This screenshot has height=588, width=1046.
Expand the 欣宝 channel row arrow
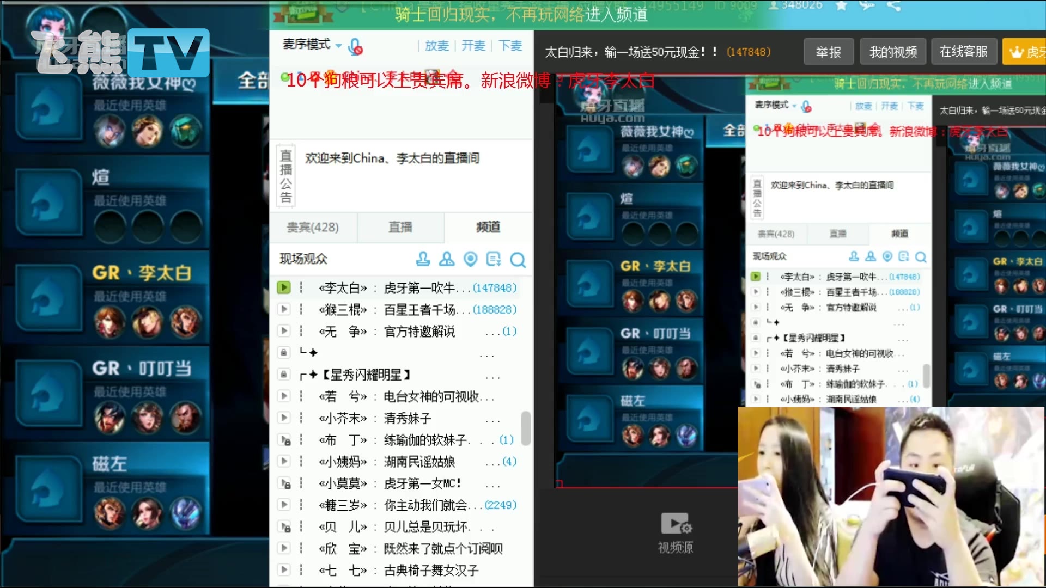coord(283,548)
